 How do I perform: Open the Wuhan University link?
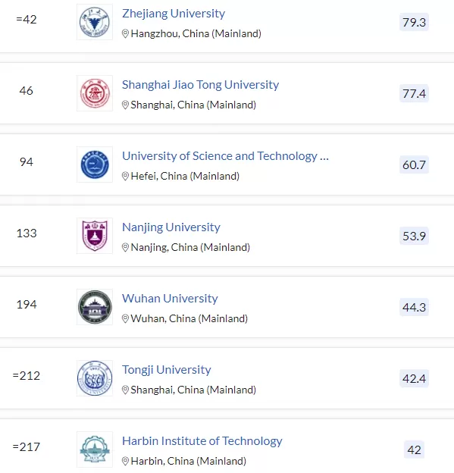click(x=170, y=299)
